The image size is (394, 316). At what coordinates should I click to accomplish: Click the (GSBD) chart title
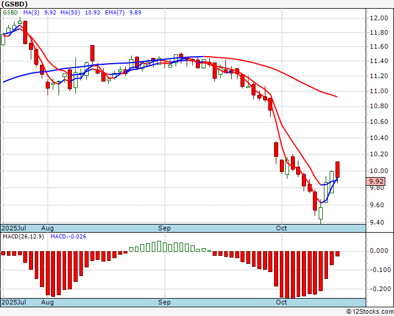(14, 4)
